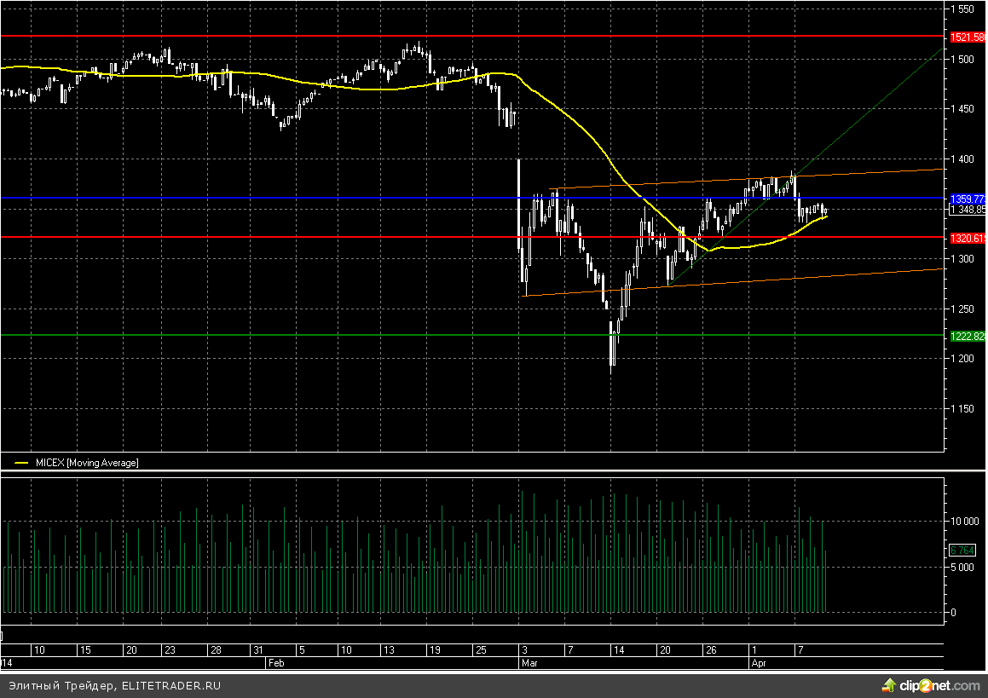The width and height of the screenshot is (988, 698).
Task: Click date label 25 on the time axis
Action: pos(481,650)
